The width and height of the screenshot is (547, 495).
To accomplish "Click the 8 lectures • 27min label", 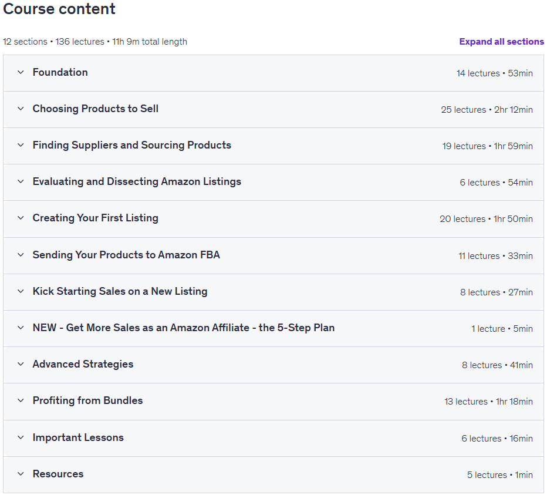I will tap(497, 292).
